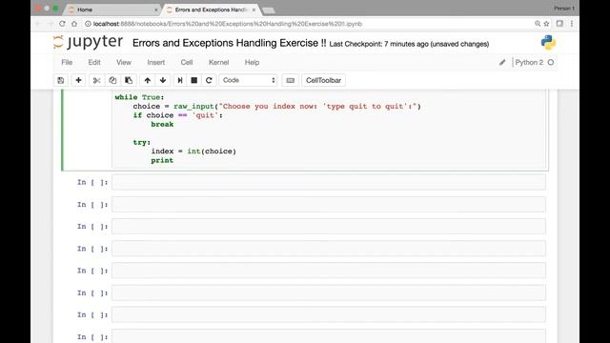This screenshot has width=610, height=343.
Task: Open Chrome three-dot menu
Action: click(x=572, y=24)
